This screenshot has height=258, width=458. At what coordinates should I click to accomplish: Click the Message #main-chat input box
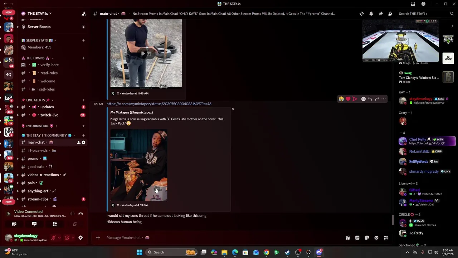pyautogui.click(x=222, y=238)
